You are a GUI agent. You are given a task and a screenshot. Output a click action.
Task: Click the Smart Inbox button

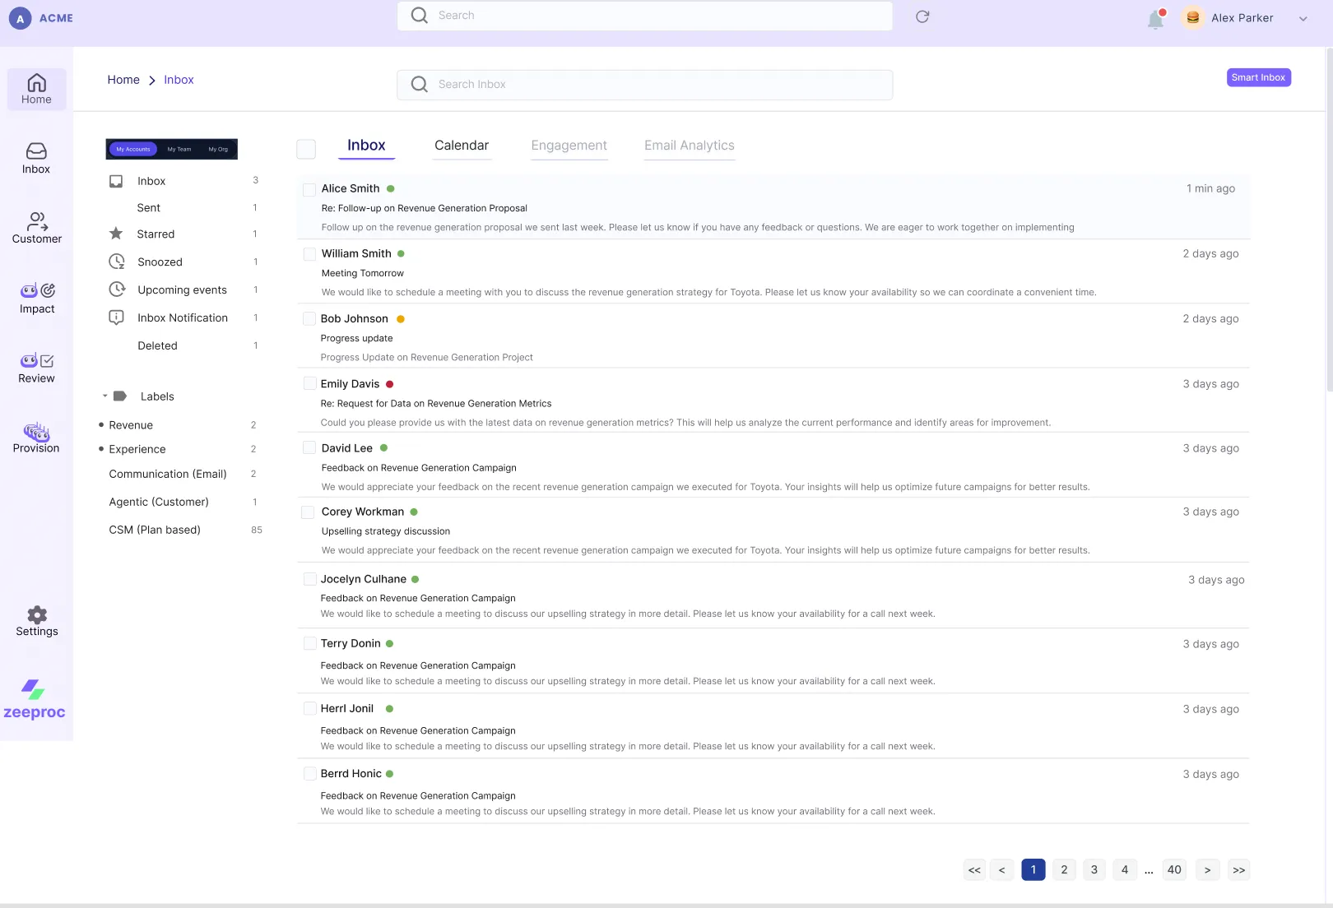tap(1258, 77)
